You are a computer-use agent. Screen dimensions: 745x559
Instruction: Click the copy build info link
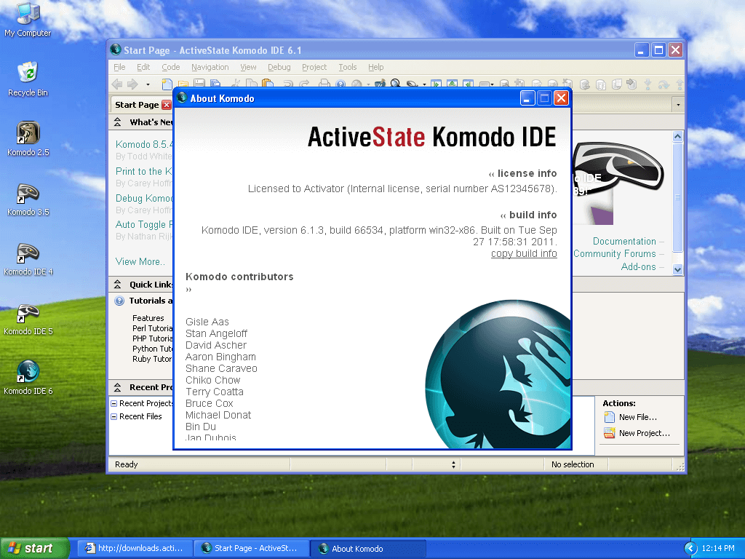(x=524, y=253)
